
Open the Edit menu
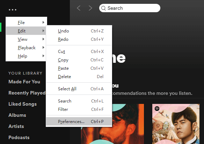click(26, 31)
